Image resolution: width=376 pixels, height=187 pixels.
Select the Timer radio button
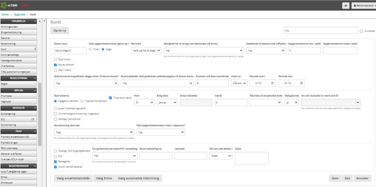click(x=90, y=49)
